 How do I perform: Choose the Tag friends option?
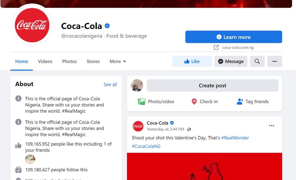point(253,102)
